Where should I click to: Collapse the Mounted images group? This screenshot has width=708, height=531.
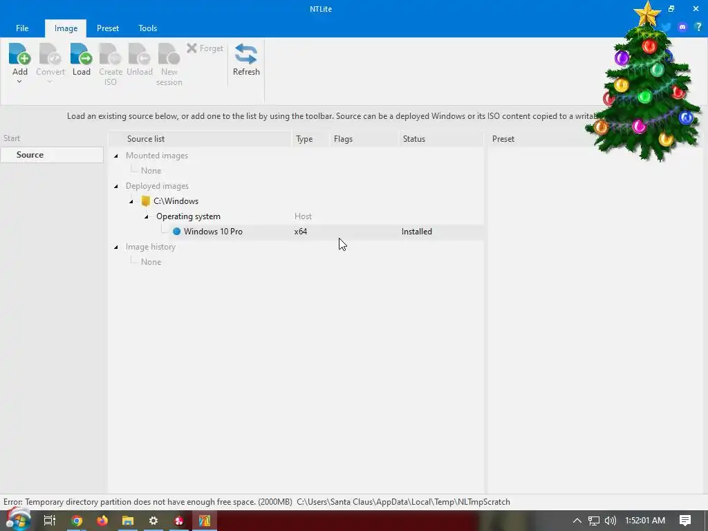(x=116, y=156)
